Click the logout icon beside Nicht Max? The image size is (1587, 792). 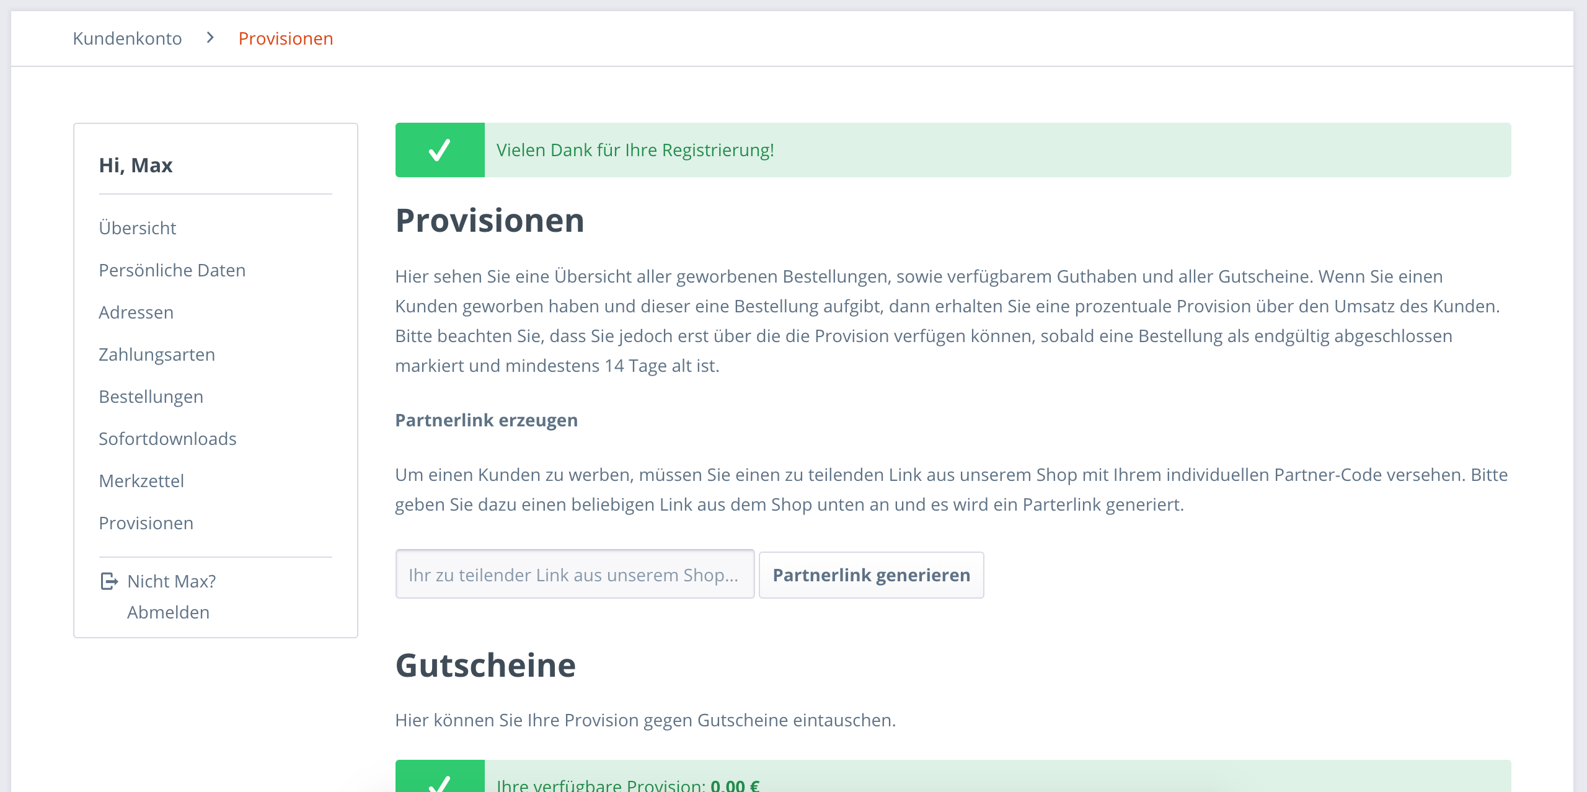109,581
